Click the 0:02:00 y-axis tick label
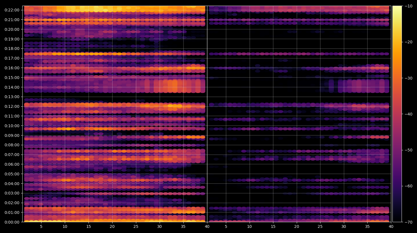Viewport: 417px width, 233px height. (x=12, y=203)
